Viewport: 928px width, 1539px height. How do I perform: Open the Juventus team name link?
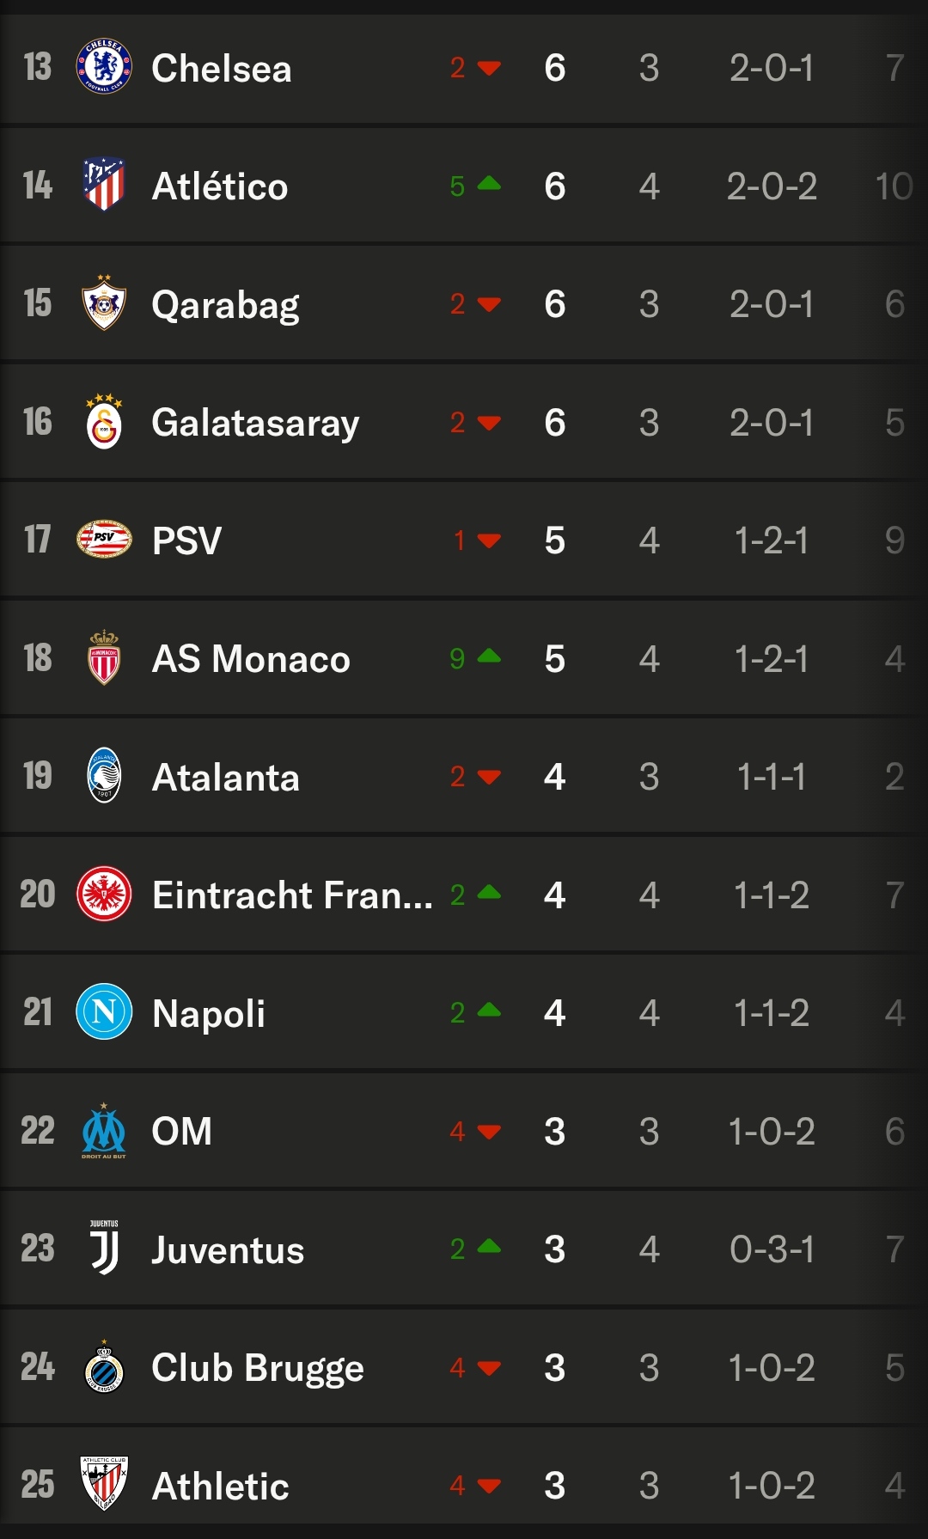[x=228, y=1249]
